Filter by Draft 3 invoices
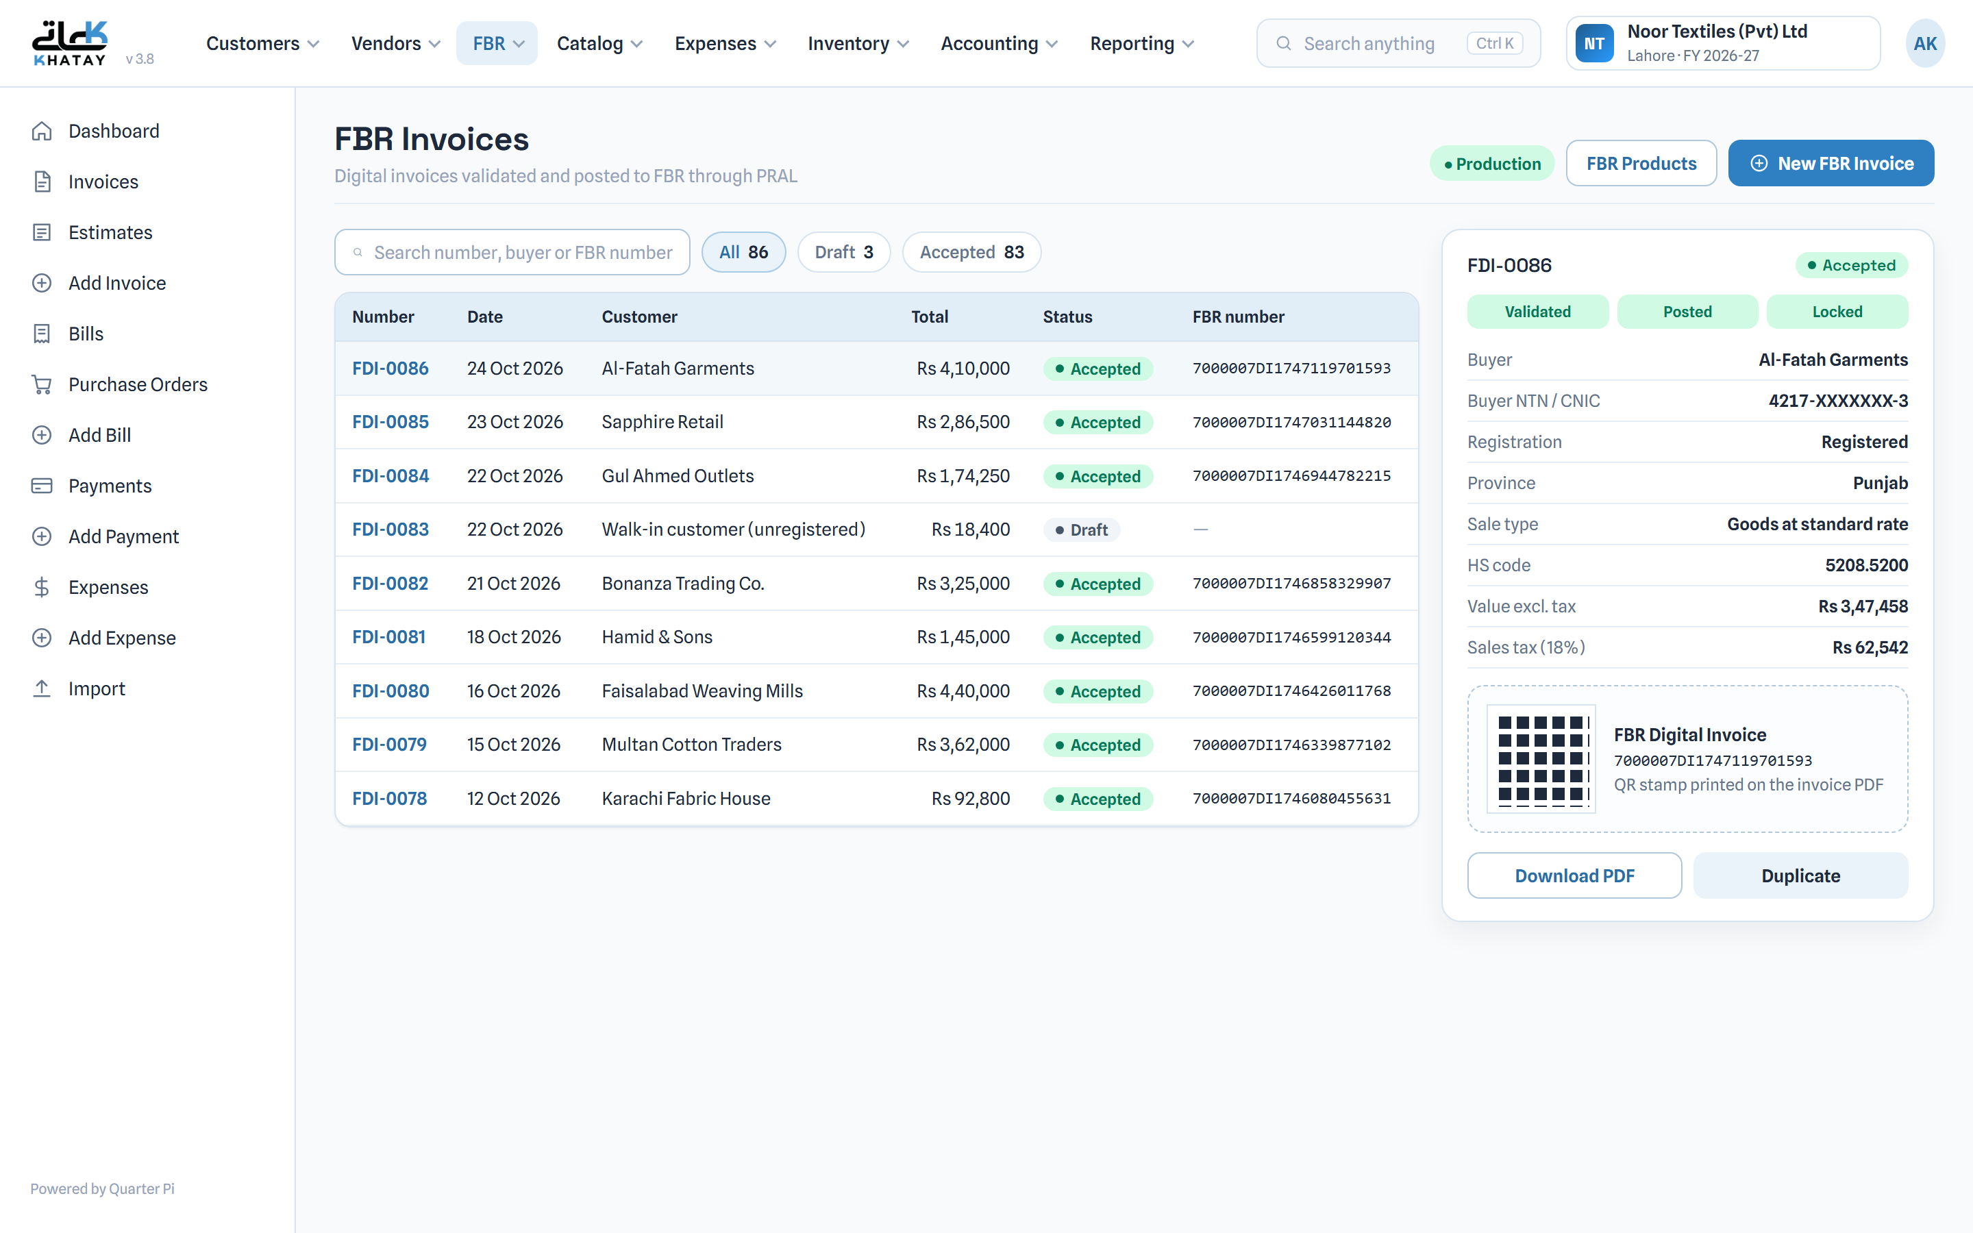 (844, 252)
